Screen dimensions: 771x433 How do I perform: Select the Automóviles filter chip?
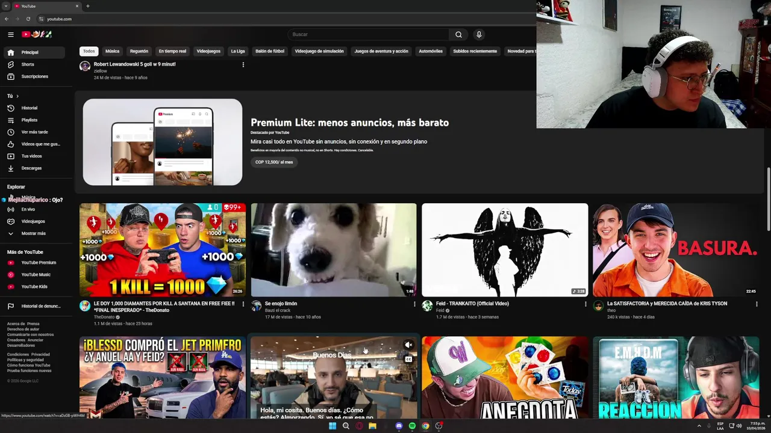pos(431,51)
